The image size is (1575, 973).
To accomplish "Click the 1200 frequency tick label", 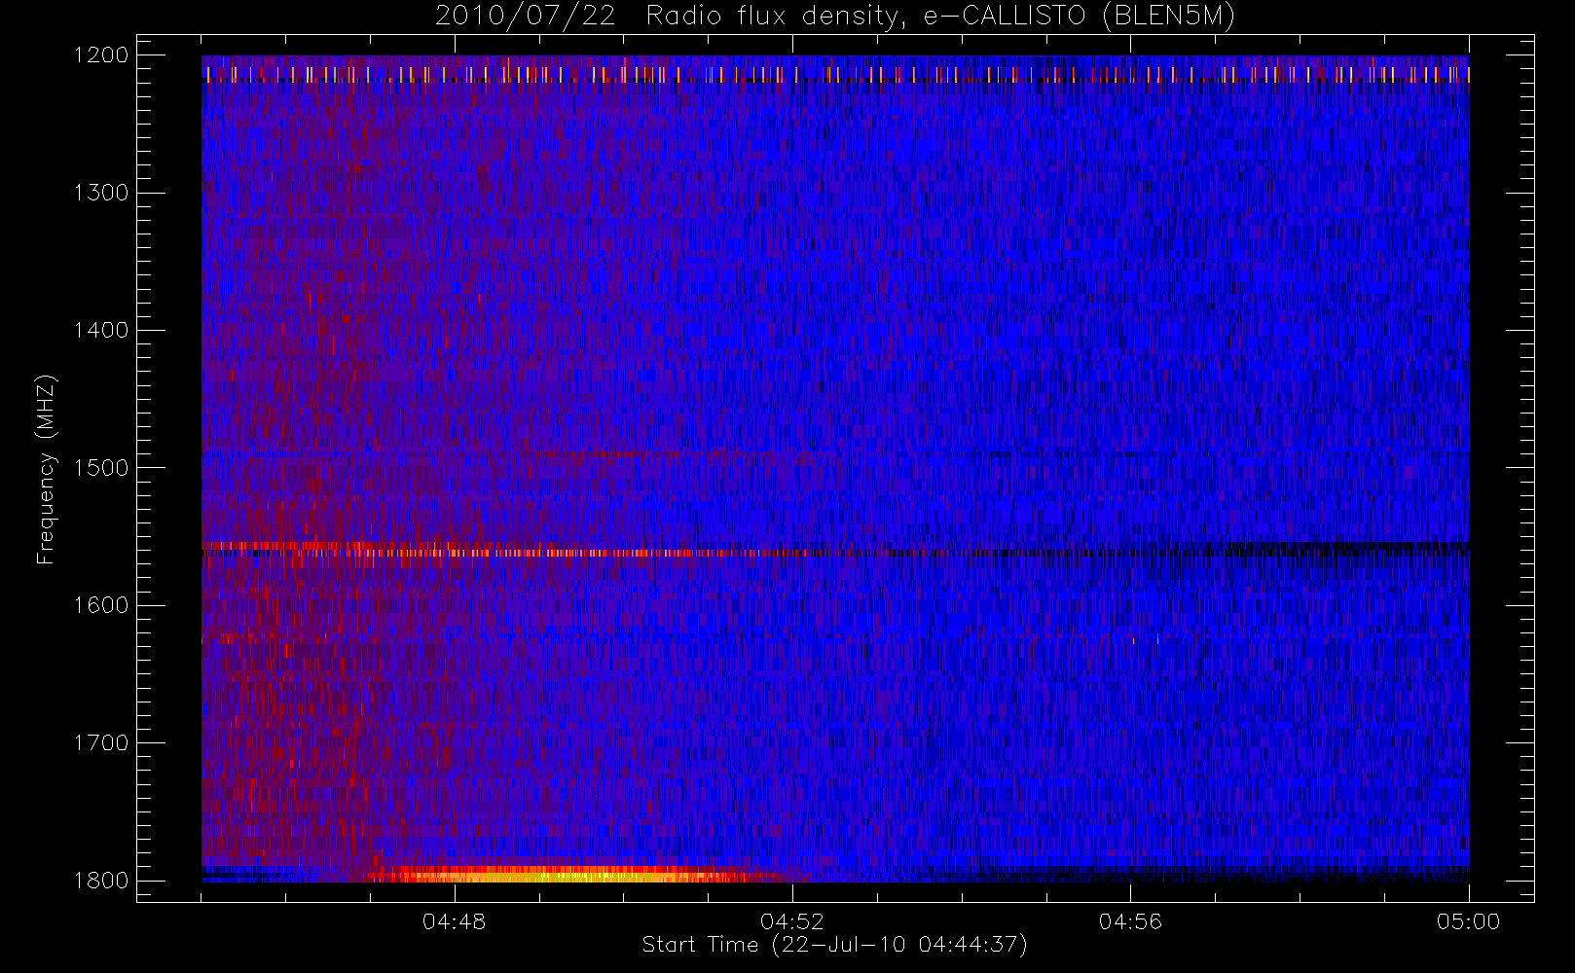I will [101, 55].
